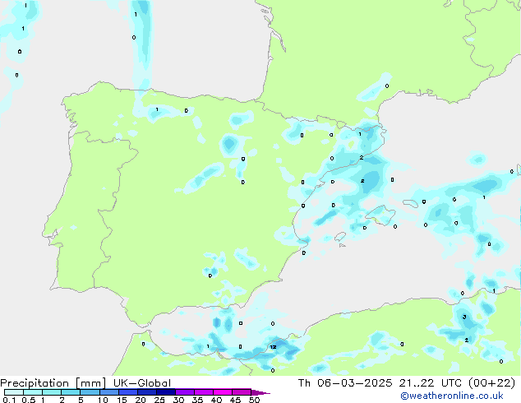Pick the 15–20 mm royal blue swatch
The image size is (521, 403).
point(128,392)
